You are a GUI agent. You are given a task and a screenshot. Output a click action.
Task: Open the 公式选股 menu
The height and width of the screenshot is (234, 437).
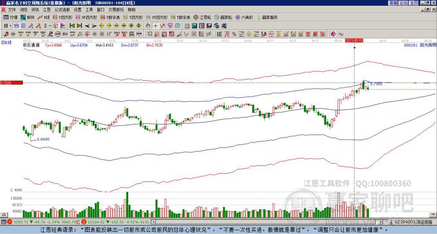coord(62,10)
